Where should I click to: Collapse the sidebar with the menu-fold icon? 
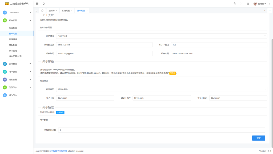37,3
